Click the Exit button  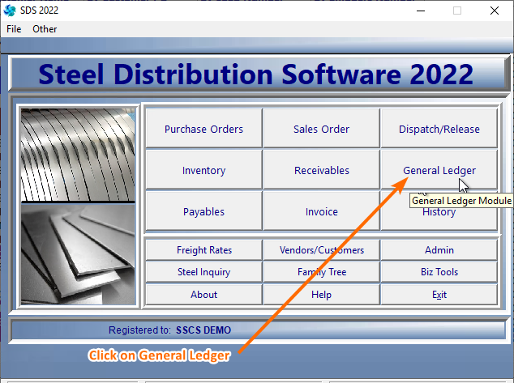pos(439,294)
